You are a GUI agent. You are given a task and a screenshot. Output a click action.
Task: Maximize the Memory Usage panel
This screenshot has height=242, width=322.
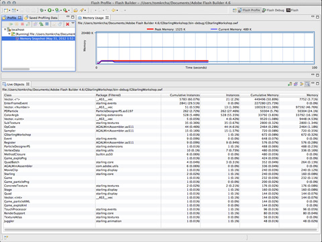point(317,17)
